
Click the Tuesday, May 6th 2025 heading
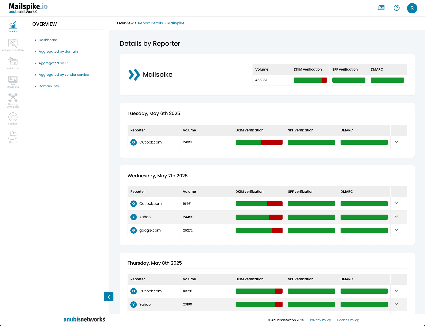[x=154, y=113]
